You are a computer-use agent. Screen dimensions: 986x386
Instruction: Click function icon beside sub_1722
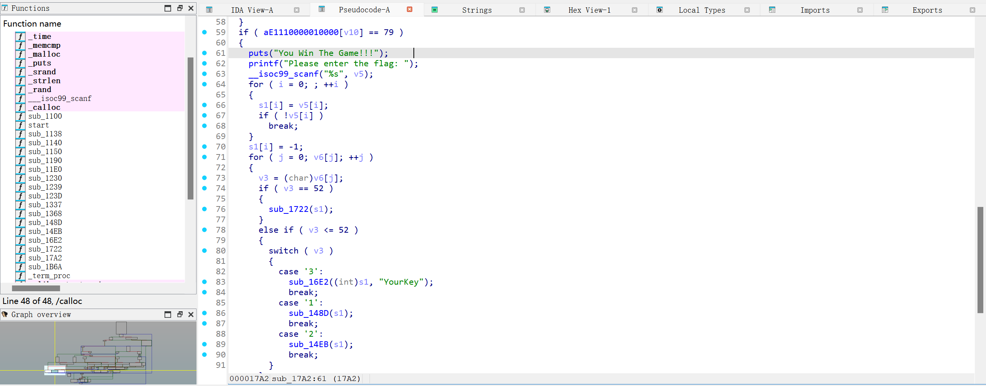20,249
